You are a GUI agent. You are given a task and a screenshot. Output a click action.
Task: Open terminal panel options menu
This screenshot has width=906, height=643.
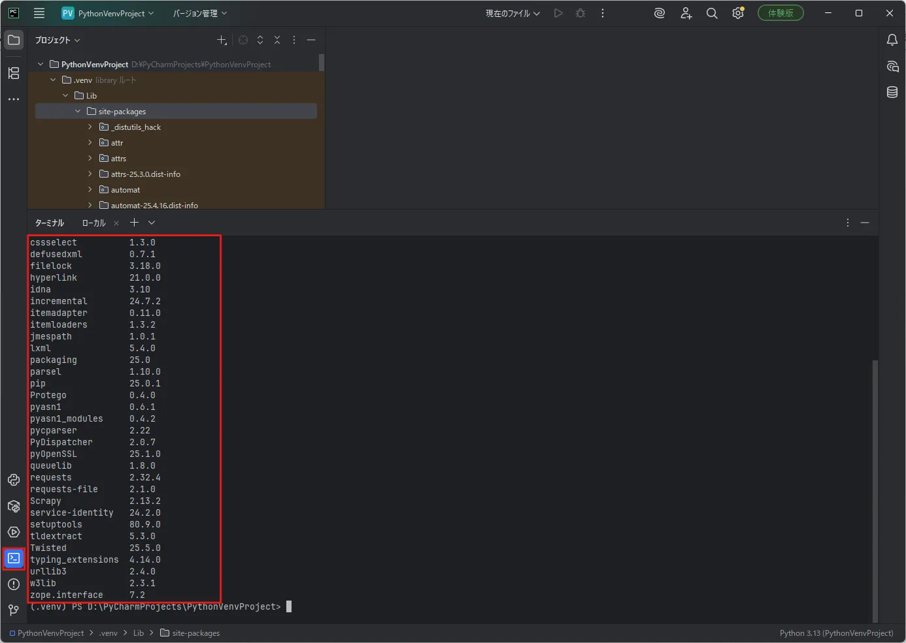tap(848, 223)
